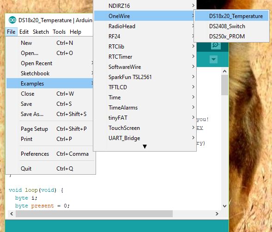Expand RTClib examples submenu

point(145,46)
